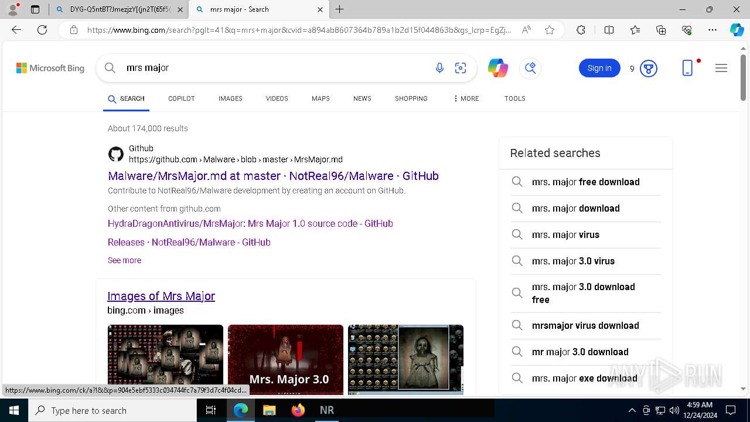Switch to the SHOPPING tab

click(411, 98)
